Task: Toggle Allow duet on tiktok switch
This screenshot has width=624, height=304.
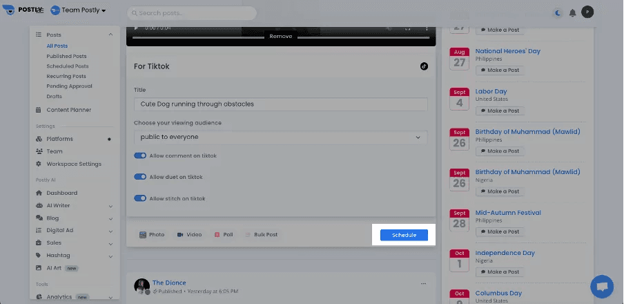Action: point(140,177)
